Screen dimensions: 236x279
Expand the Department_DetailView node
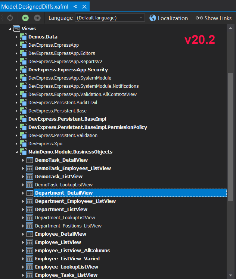click(x=23, y=193)
